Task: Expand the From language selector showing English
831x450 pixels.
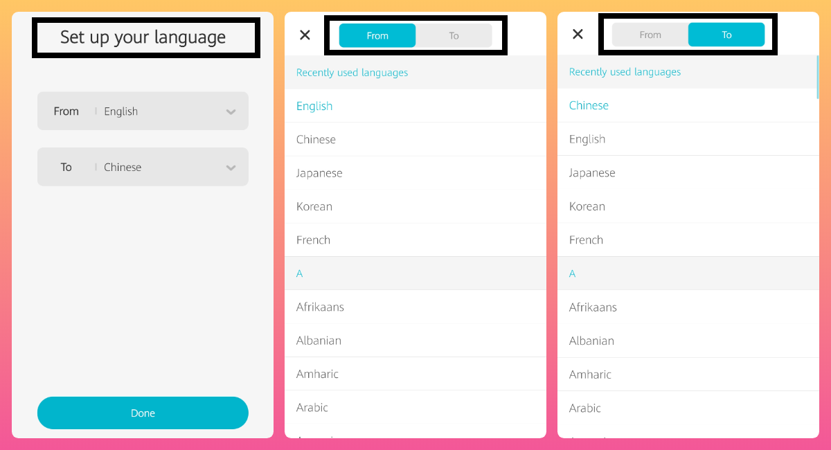Action: click(x=143, y=111)
